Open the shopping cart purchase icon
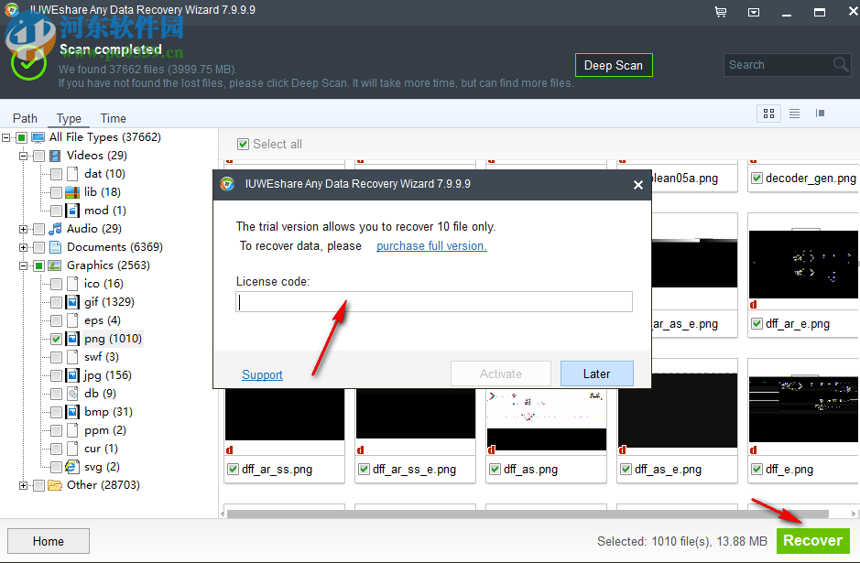Viewport: 860px width, 563px height. (x=721, y=12)
